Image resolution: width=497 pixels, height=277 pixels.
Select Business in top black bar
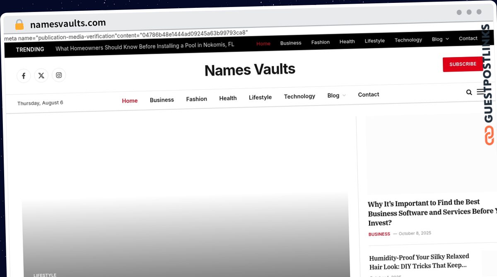(x=291, y=43)
